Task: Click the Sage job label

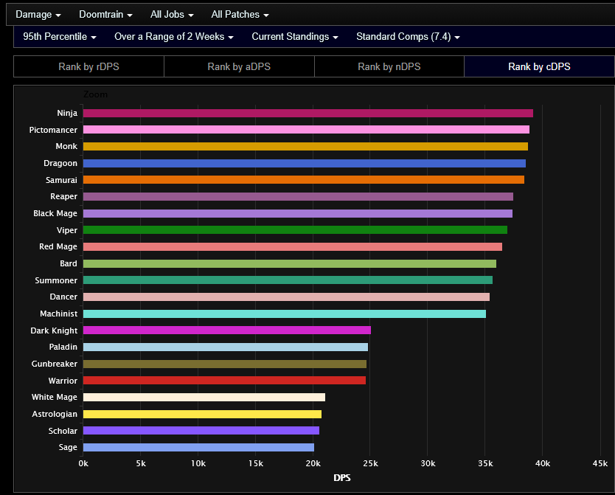Action: click(x=68, y=448)
